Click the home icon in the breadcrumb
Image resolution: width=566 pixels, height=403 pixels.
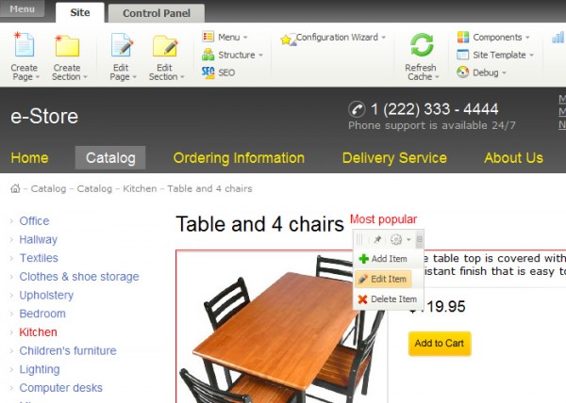pos(15,188)
